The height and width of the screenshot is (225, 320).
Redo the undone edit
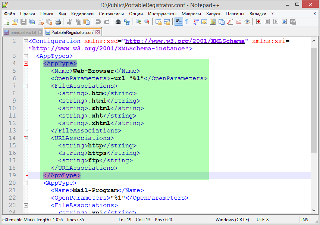coord(107,22)
